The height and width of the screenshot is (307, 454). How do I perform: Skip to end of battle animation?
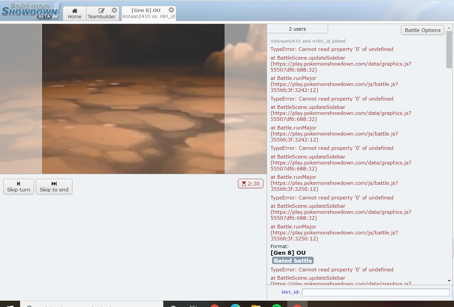54,186
